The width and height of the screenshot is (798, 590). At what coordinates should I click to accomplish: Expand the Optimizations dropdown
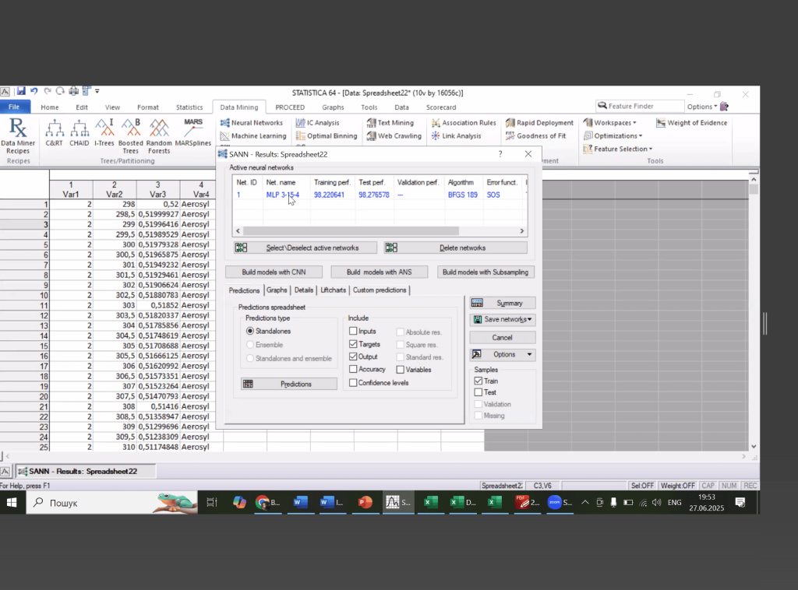coord(613,136)
